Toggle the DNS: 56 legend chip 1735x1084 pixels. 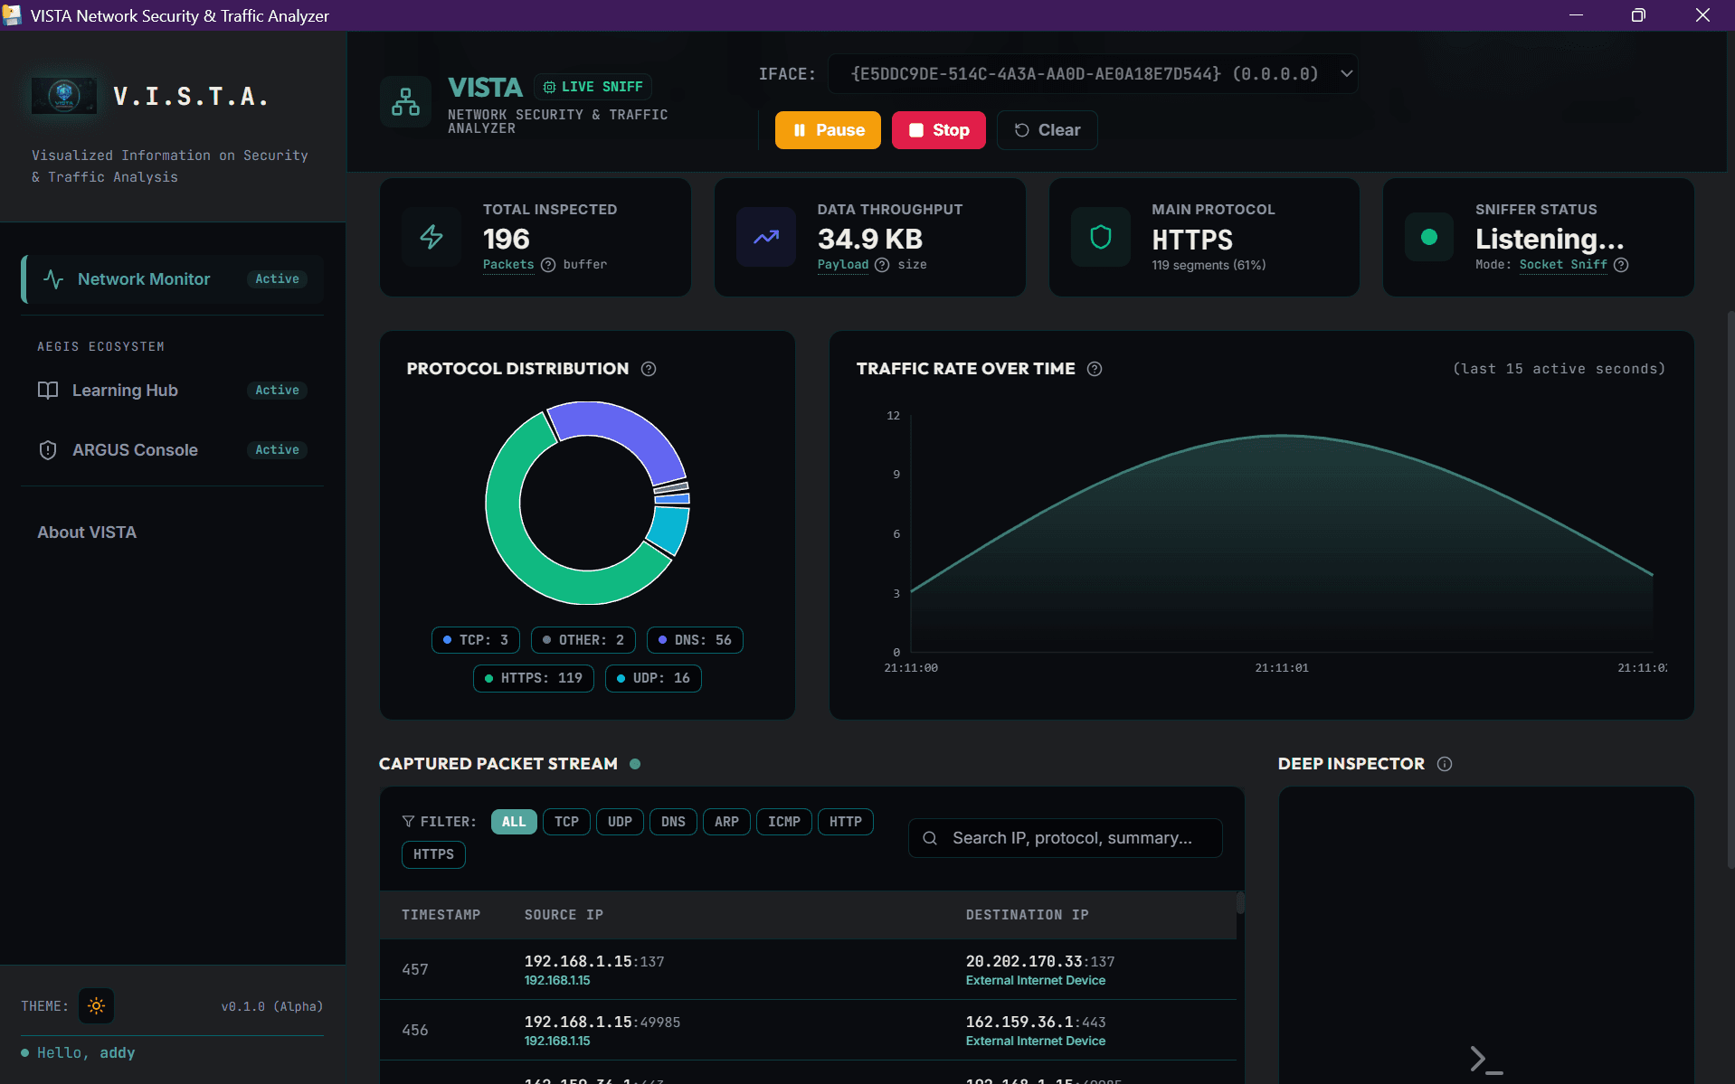tap(695, 640)
